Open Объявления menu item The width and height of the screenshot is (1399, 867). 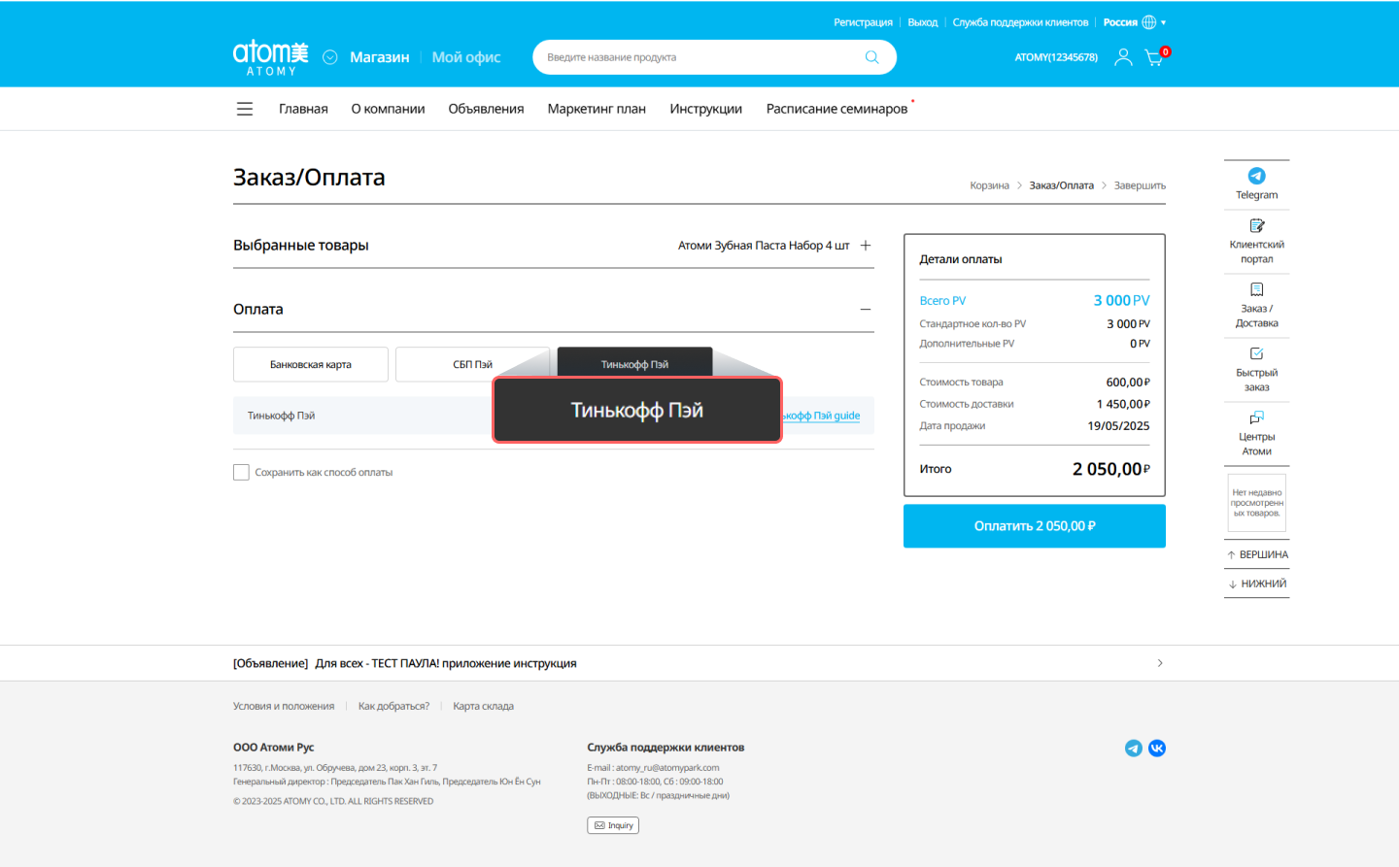tap(486, 109)
